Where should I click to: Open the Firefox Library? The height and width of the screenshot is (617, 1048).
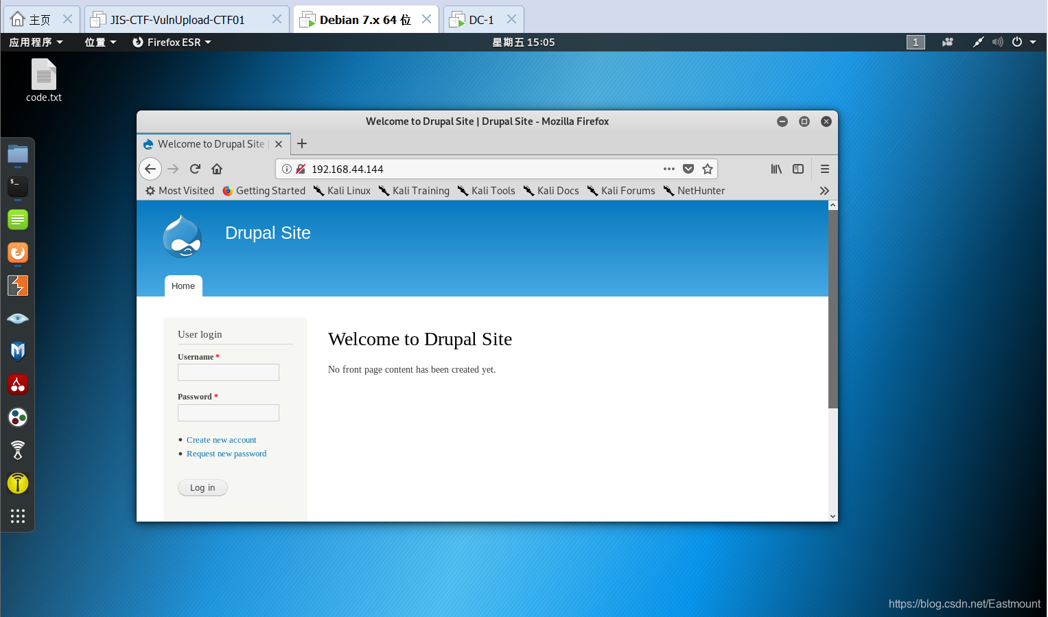(776, 169)
